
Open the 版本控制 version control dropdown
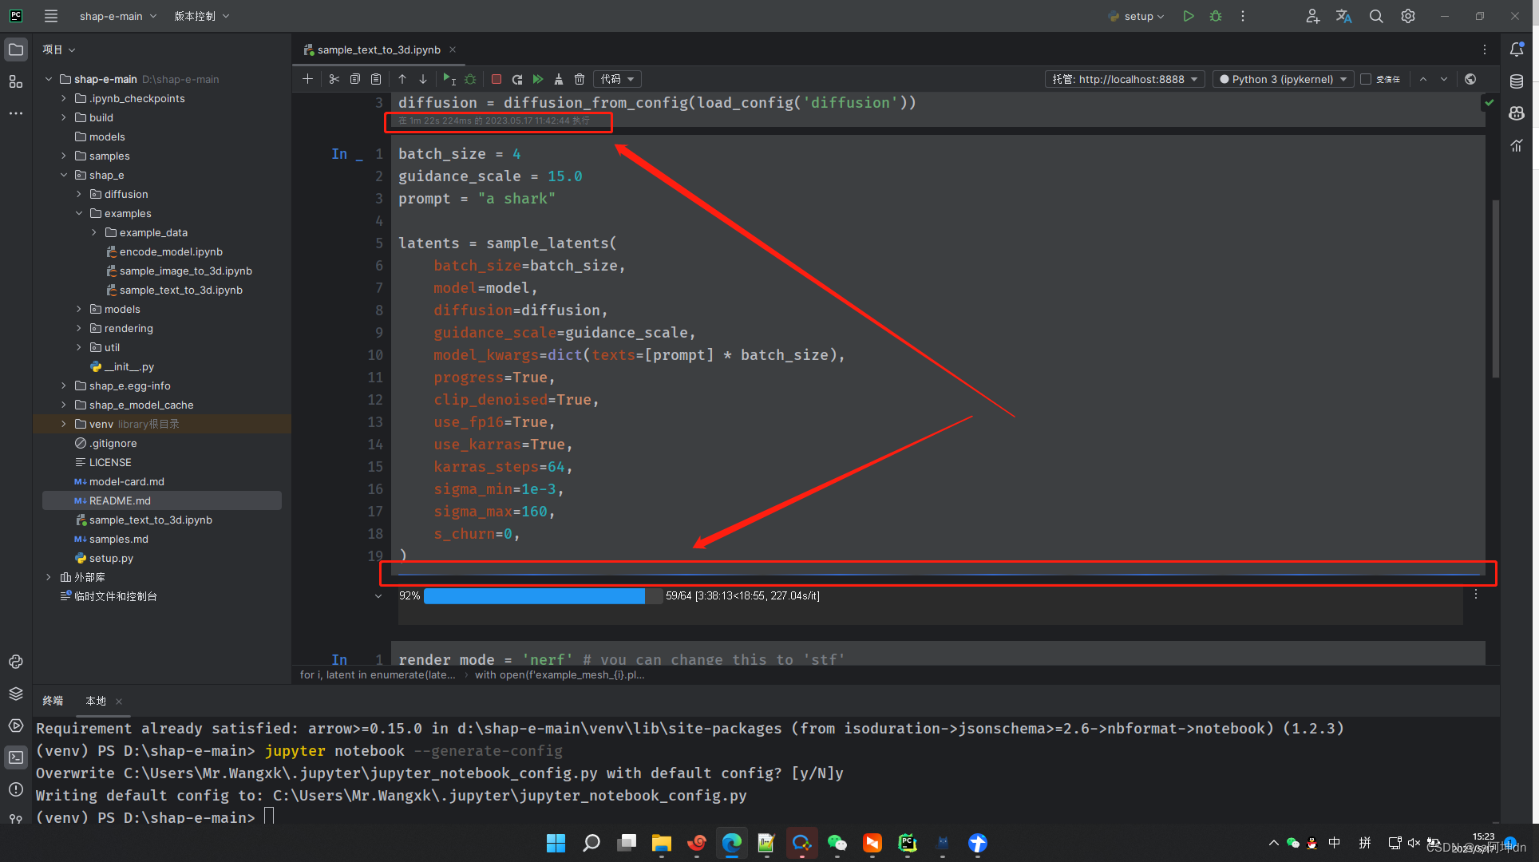pyautogui.click(x=201, y=16)
